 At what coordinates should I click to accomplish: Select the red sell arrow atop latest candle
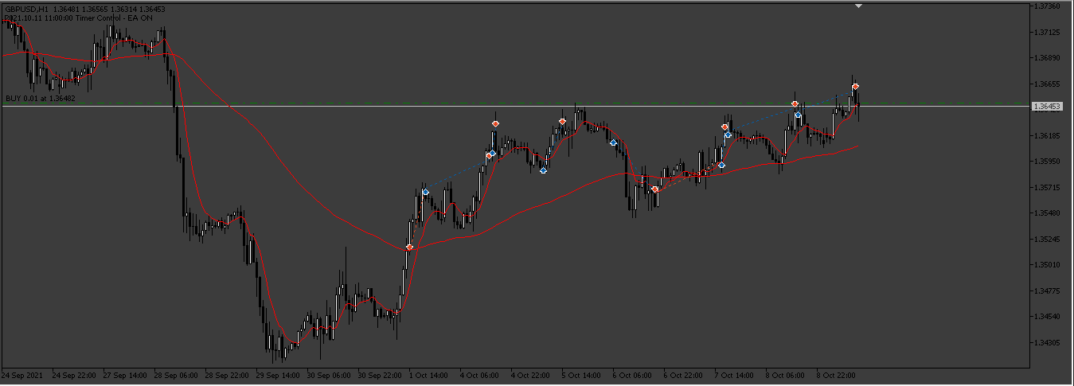(x=855, y=86)
